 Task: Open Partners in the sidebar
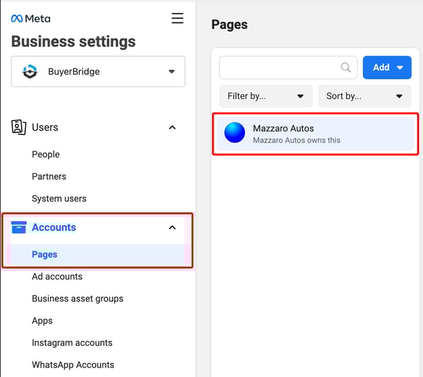(49, 176)
